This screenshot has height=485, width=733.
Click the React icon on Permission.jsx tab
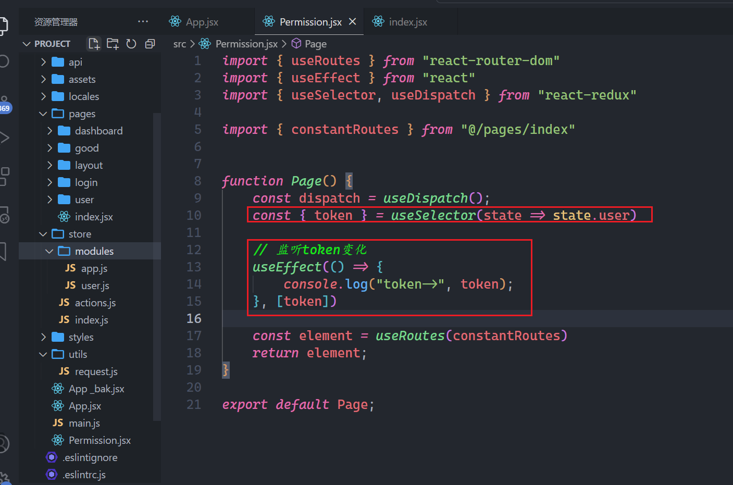click(269, 21)
